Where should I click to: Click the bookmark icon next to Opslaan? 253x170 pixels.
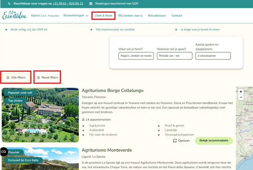point(175,141)
